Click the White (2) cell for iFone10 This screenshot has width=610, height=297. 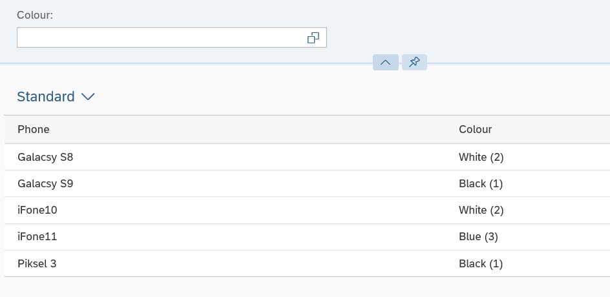click(481, 210)
